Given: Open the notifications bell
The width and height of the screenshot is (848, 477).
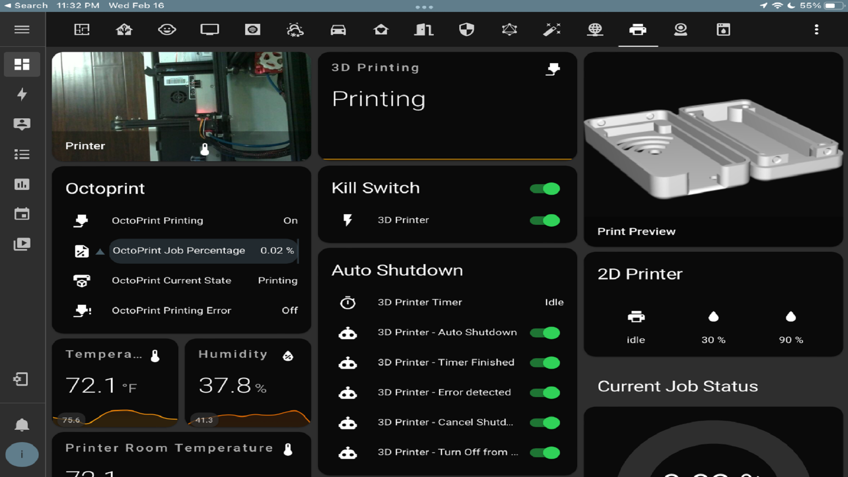Looking at the screenshot, I should [22, 425].
